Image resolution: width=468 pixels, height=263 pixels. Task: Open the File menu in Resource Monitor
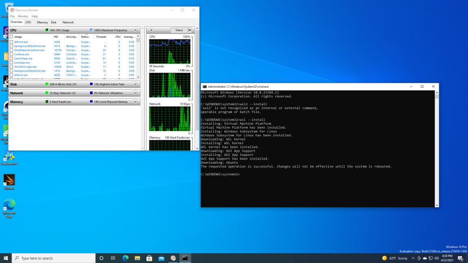[x=12, y=16]
